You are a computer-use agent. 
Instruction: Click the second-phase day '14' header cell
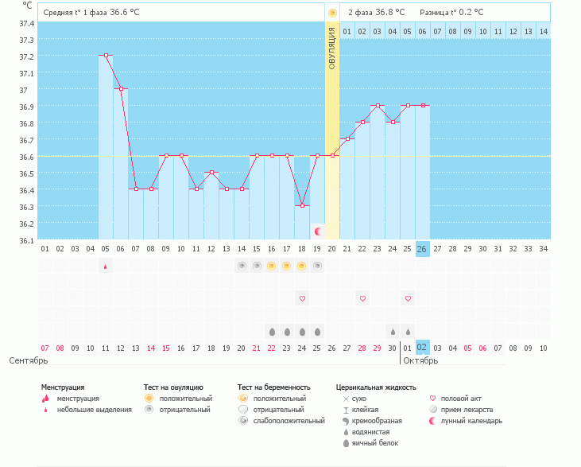[x=543, y=32]
